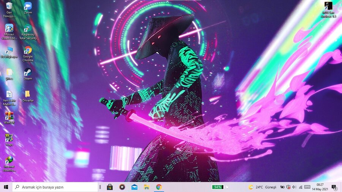Open File Explorer from the taskbar
Image resolution: width=342 pixels, height=192 pixels.
pos(147,187)
